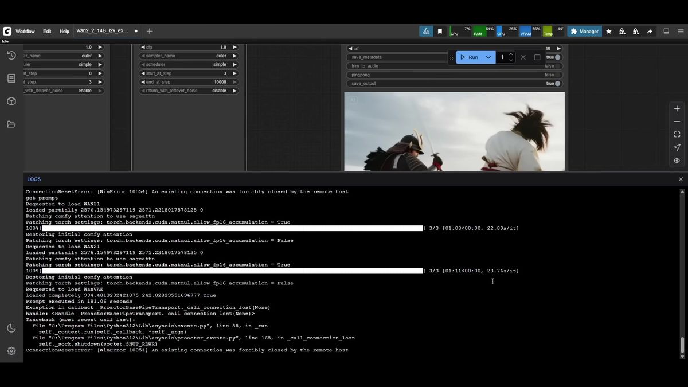Click the LOGS panel tab
Viewport: 688px width, 387px height.
click(x=34, y=179)
